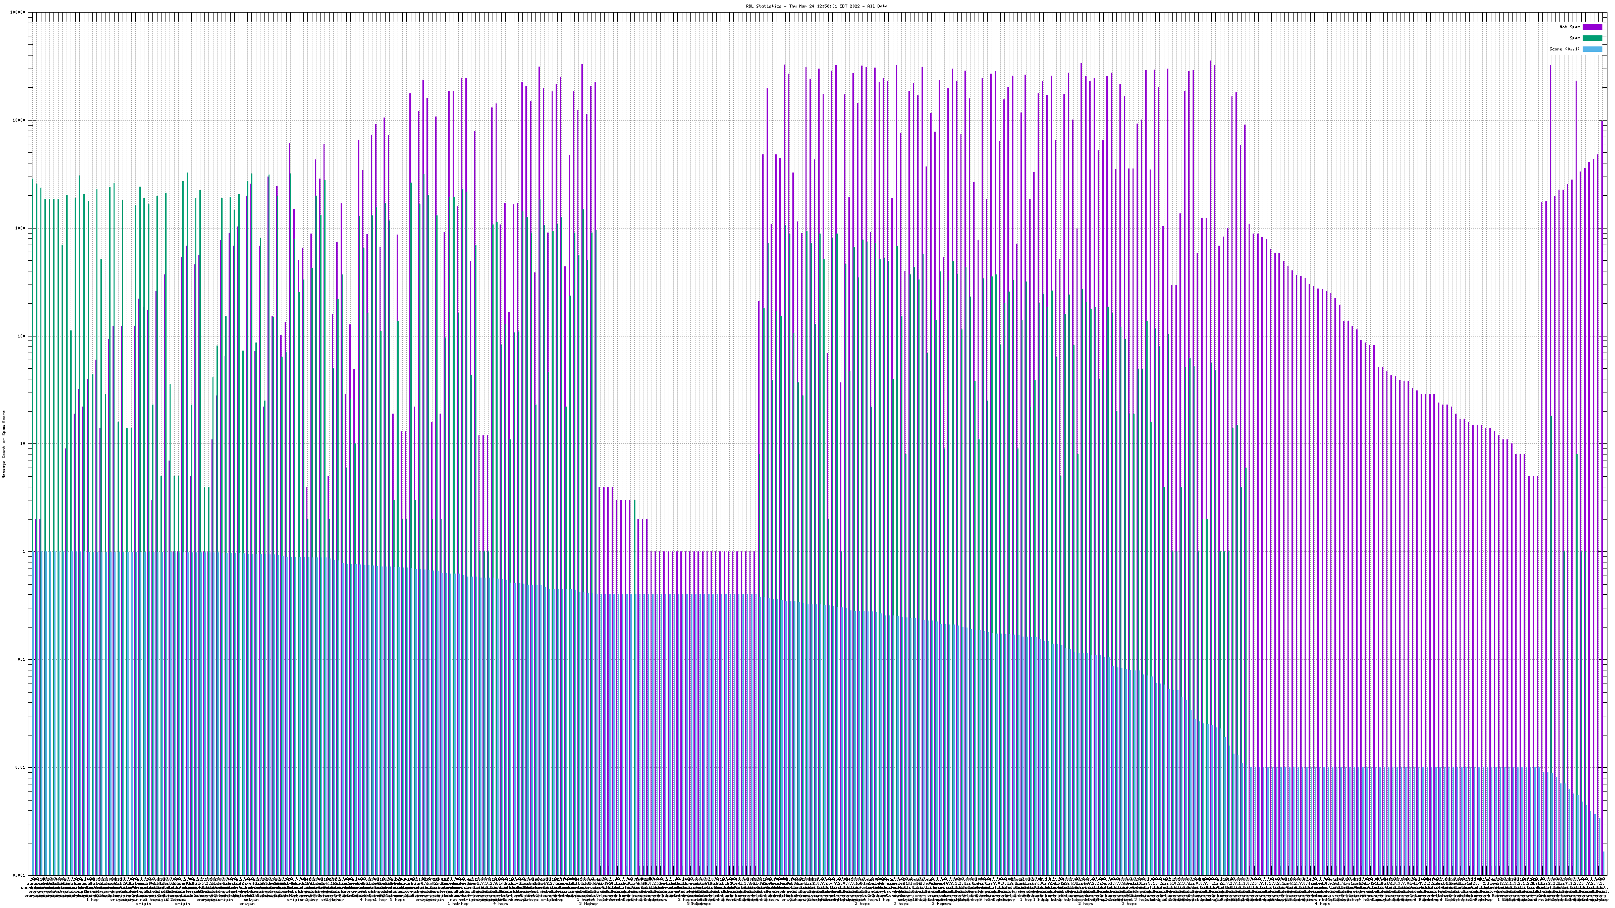Click the 'Message Count or Spam Score' axis label

(3, 444)
